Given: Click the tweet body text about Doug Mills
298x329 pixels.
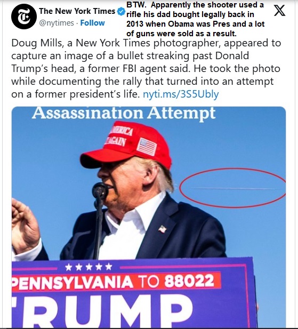Looking at the screenshot, I should tap(146, 68).
